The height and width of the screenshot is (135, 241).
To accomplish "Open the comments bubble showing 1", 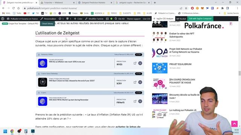I will (x=69, y=19).
